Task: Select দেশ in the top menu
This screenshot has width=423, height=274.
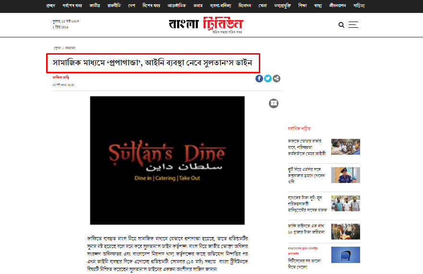Action: (132, 6)
